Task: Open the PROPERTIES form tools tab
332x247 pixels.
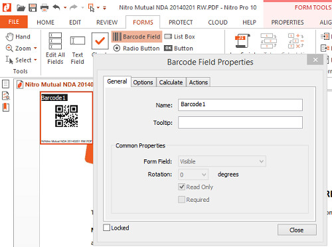Action: (x=288, y=23)
